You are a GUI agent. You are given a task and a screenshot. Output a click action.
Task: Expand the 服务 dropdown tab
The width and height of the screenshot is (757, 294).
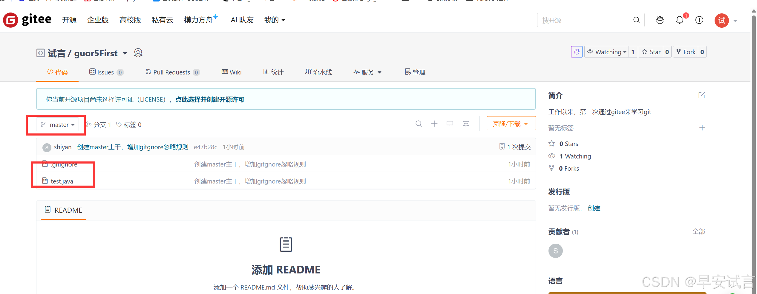pos(367,72)
